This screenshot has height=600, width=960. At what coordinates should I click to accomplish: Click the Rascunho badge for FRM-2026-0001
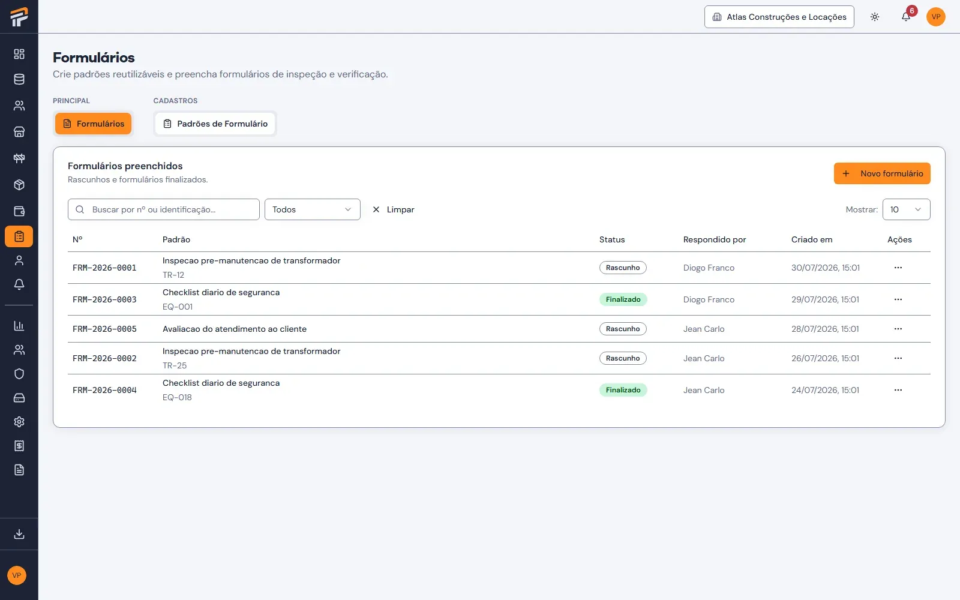[623, 268]
